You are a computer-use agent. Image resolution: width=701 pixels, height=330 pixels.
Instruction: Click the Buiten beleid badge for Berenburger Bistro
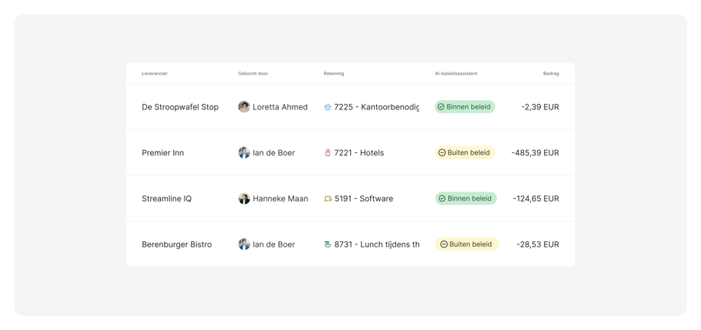click(x=467, y=244)
